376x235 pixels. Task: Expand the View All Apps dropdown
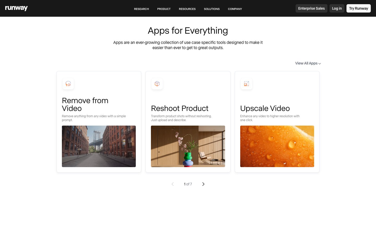click(x=308, y=63)
